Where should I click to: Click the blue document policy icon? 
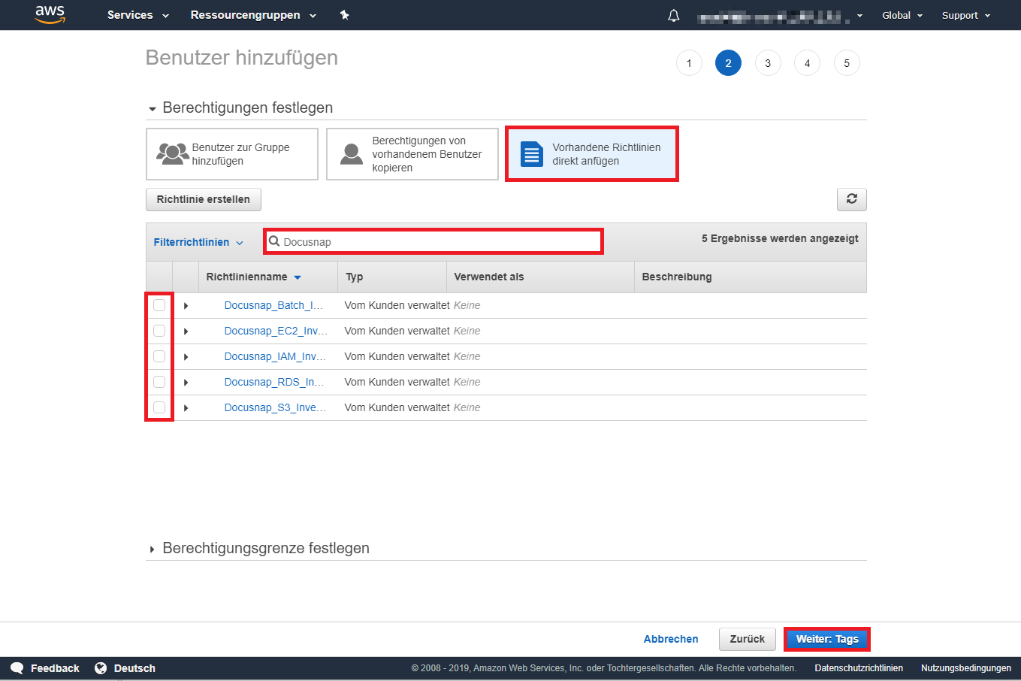(x=532, y=154)
